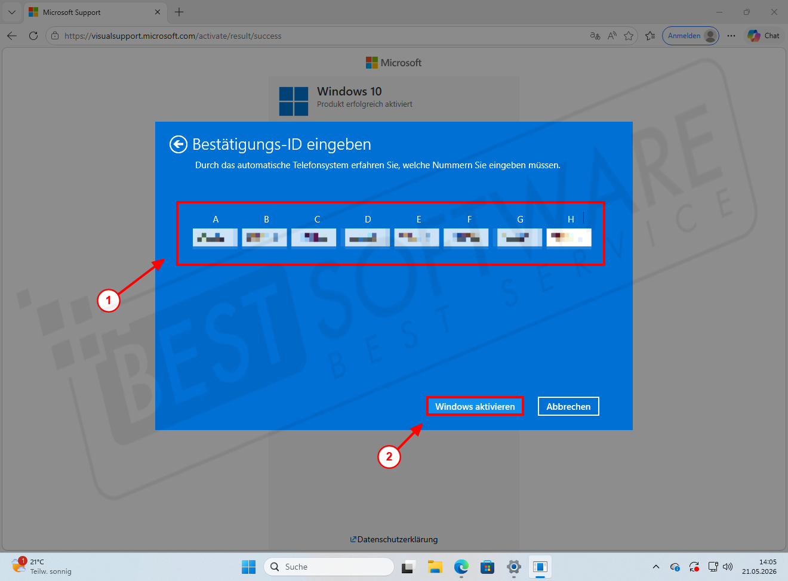Go back with the dialog's circled arrow

[178, 144]
